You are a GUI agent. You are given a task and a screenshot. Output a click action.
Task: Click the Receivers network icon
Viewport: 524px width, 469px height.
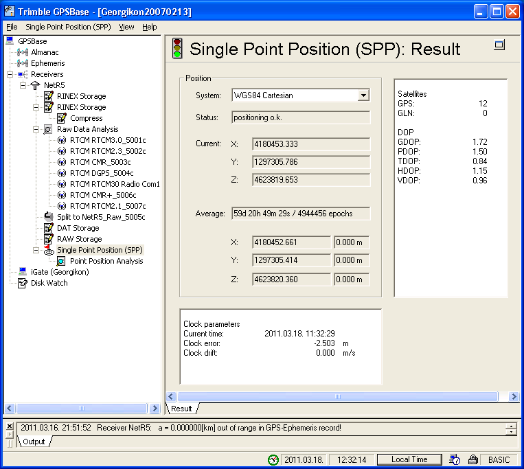coord(23,74)
